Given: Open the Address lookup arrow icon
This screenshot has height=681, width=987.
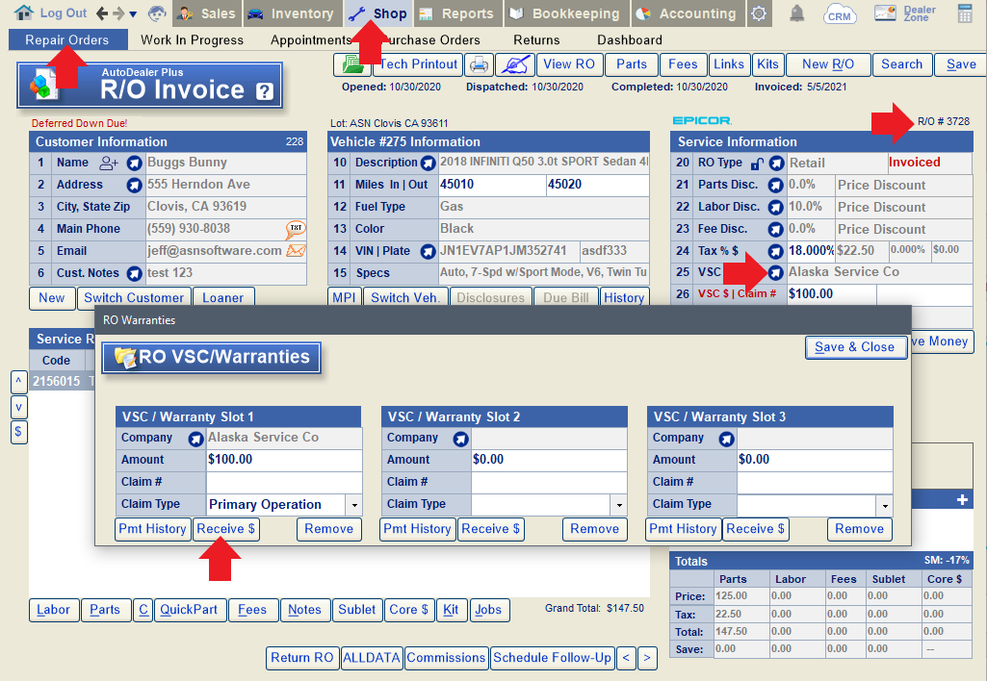Looking at the screenshot, I should point(134,186).
